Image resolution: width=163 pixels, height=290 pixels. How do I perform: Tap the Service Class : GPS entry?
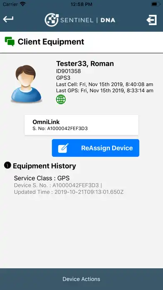(x=42, y=178)
